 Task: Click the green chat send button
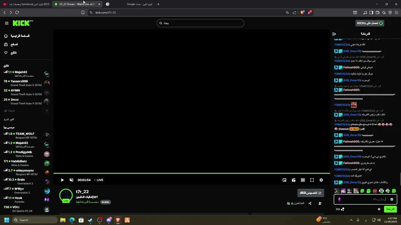click(390, 209)
